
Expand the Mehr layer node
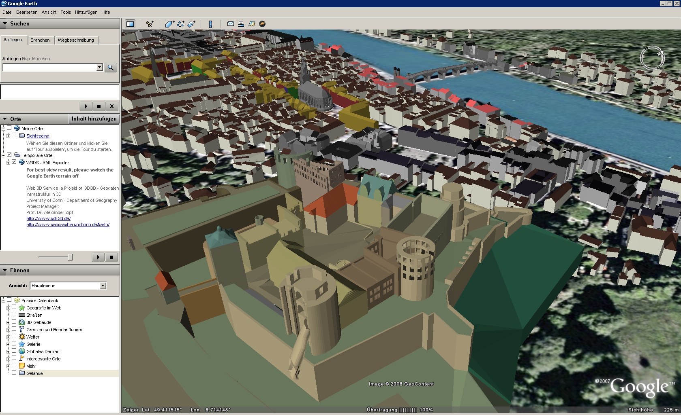coord(8,366)
